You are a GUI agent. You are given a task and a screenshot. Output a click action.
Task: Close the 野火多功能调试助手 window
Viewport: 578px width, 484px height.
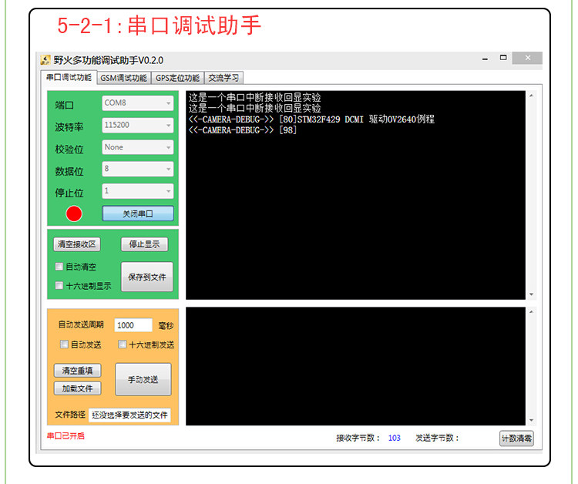527,58
